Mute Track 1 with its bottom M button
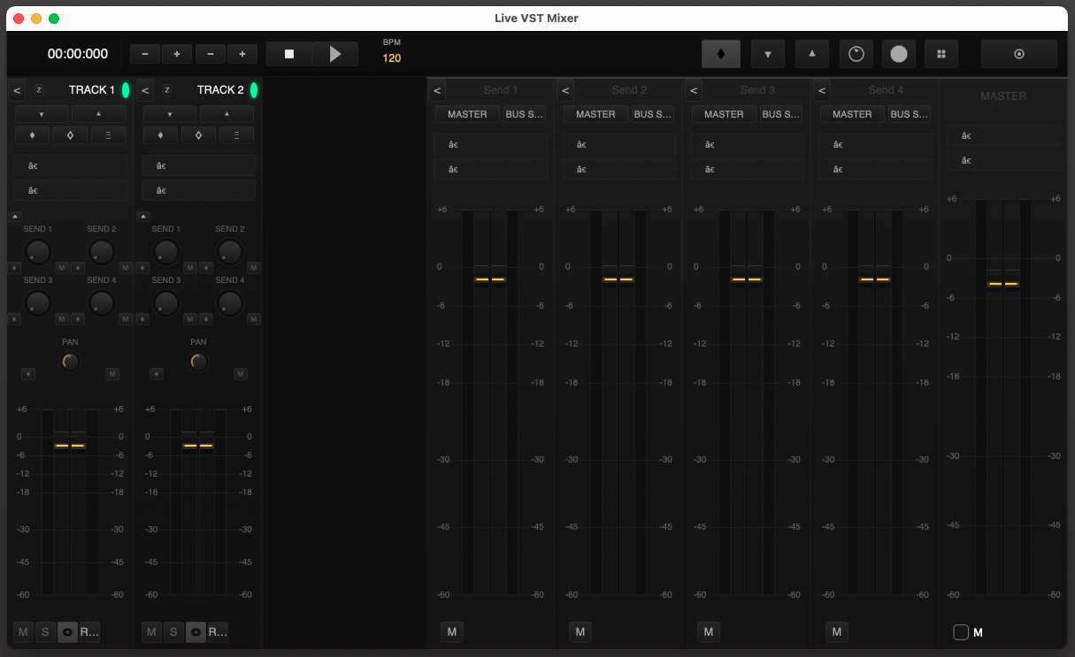This screenshot has height=657, width=1075. pyautogui.click(x=23, y=631)
